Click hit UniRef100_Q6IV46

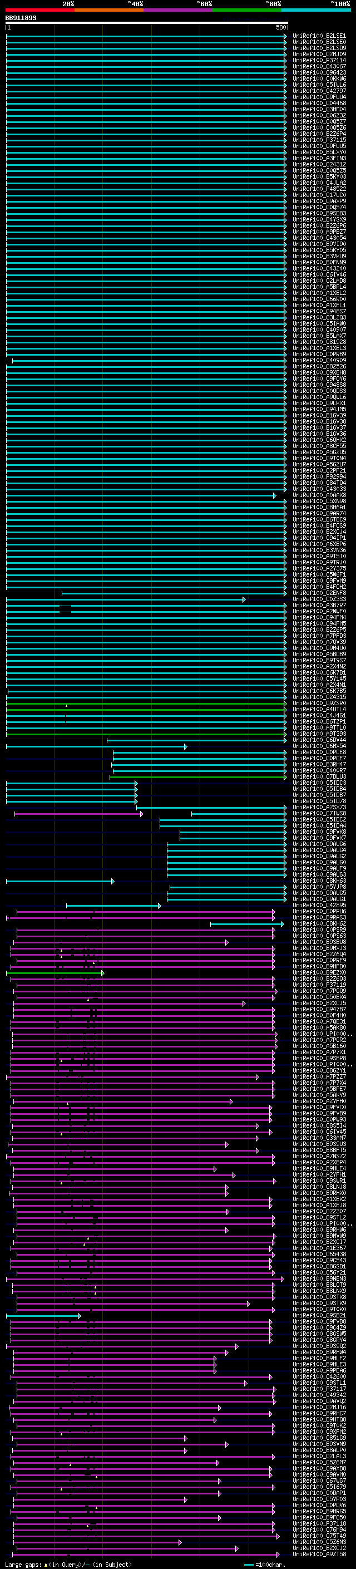coord(319,275)
